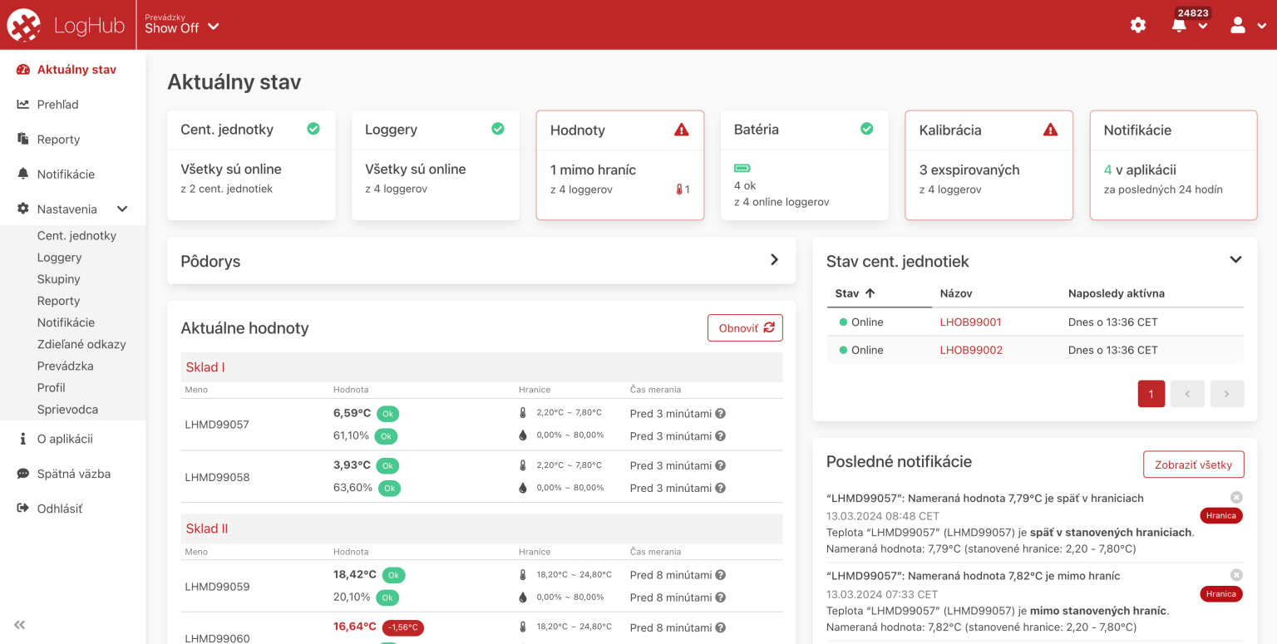Click the Hodnoty warning triangle icon
This screenshot has width=1277, height=644.
tap(682, 130)
